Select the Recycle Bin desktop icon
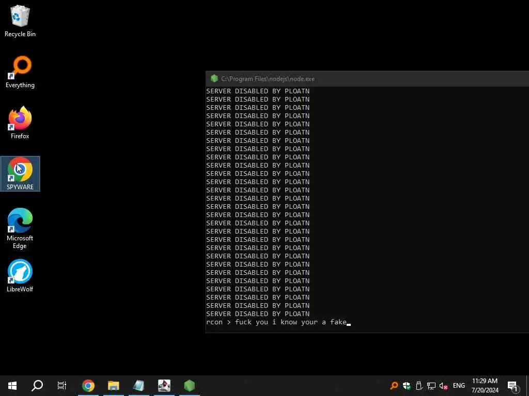Image resolution: width=529 pixels, height=396 pixels. (20, 21)
